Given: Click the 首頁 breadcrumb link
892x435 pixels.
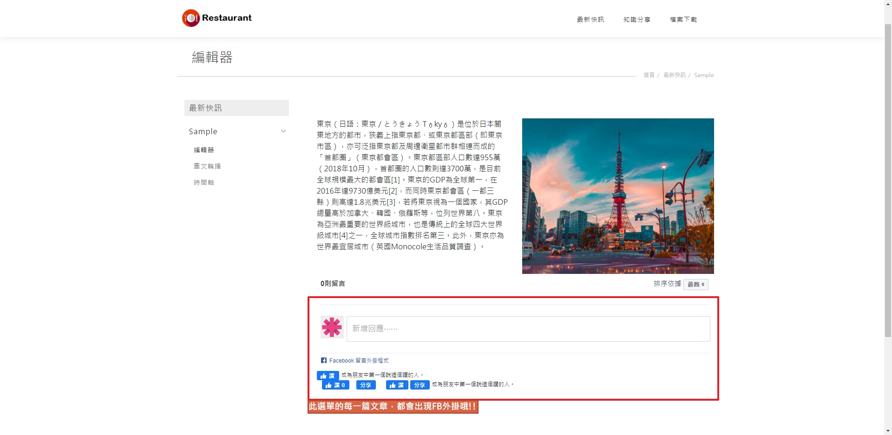Looking at the screenshot, I should click(x=649, y=75).
